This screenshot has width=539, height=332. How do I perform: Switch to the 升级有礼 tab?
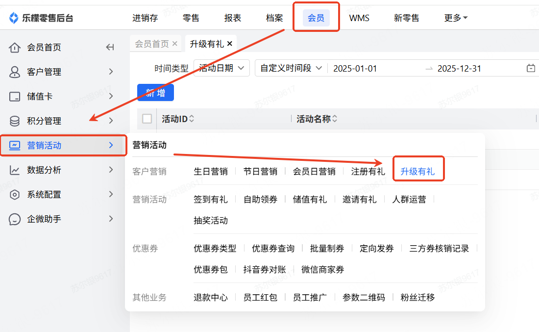(207, 44)
